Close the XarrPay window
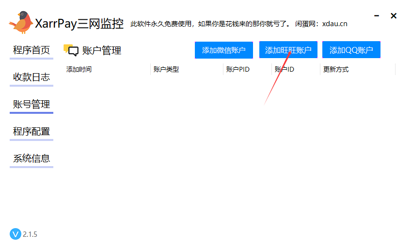 [x=394, y=16]
